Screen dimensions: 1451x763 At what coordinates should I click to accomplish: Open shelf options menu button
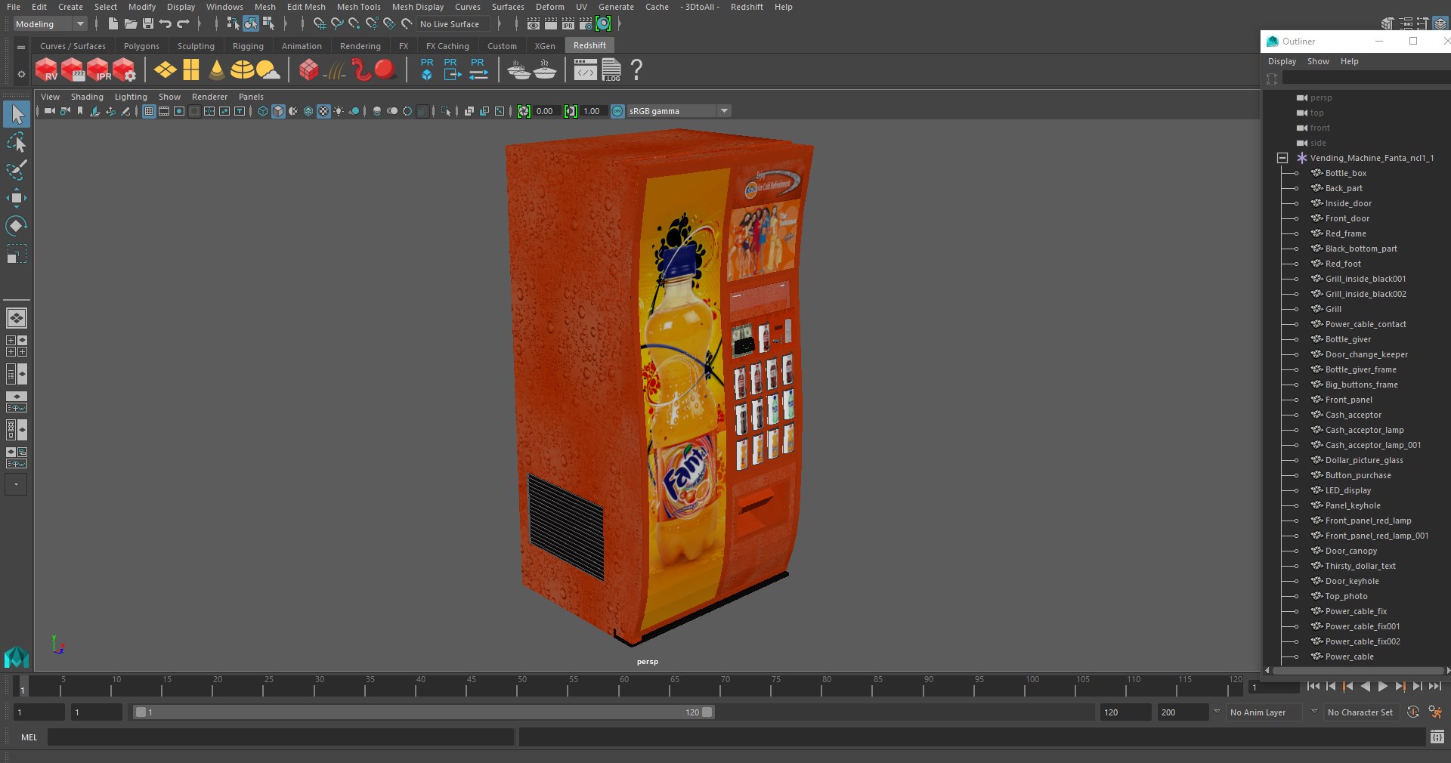point(21,73)
